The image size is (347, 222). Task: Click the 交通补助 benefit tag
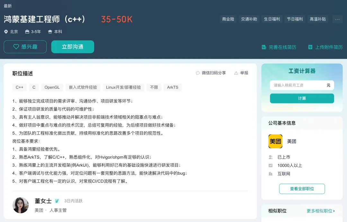pos(249,19)
